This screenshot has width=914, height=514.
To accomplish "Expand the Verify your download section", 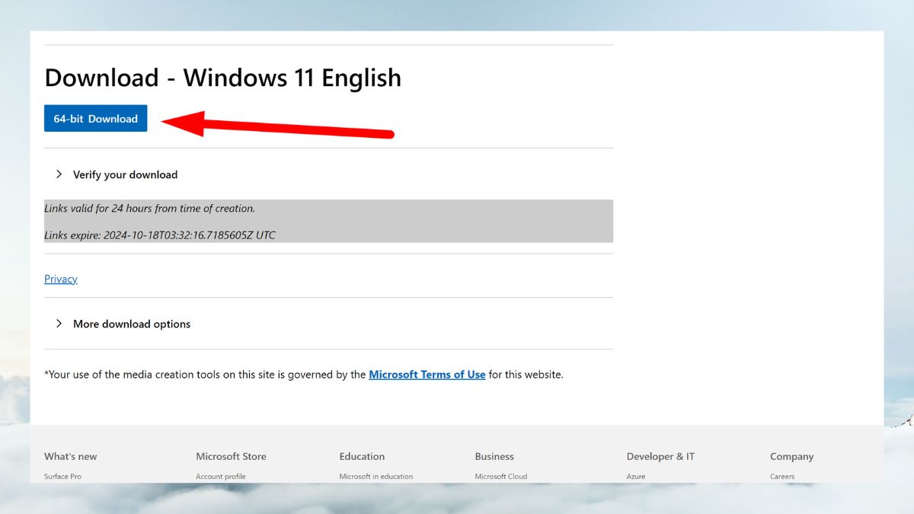I will pos(117,174).
